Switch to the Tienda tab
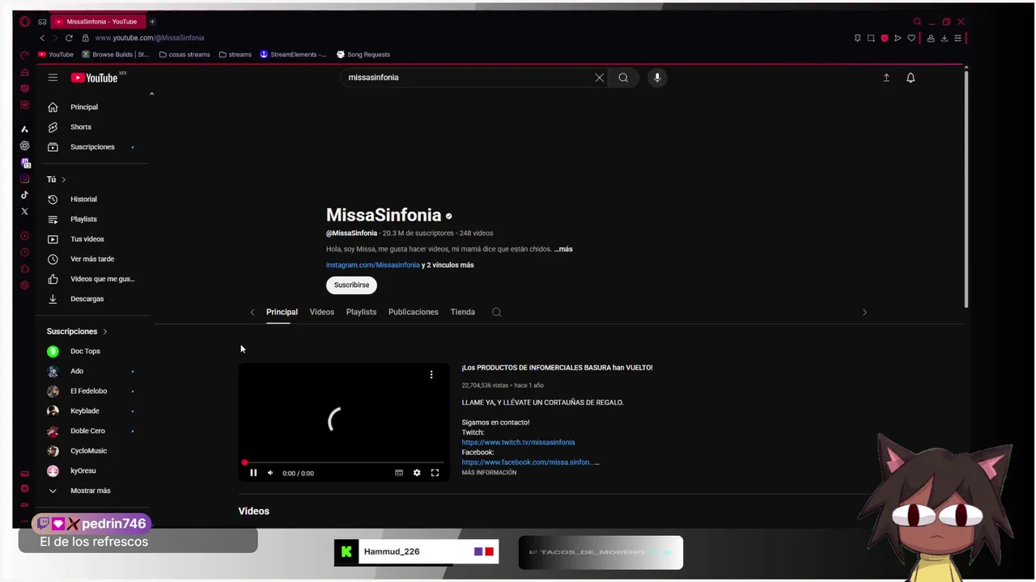The image size is (1036, 582). pos(463,312)
